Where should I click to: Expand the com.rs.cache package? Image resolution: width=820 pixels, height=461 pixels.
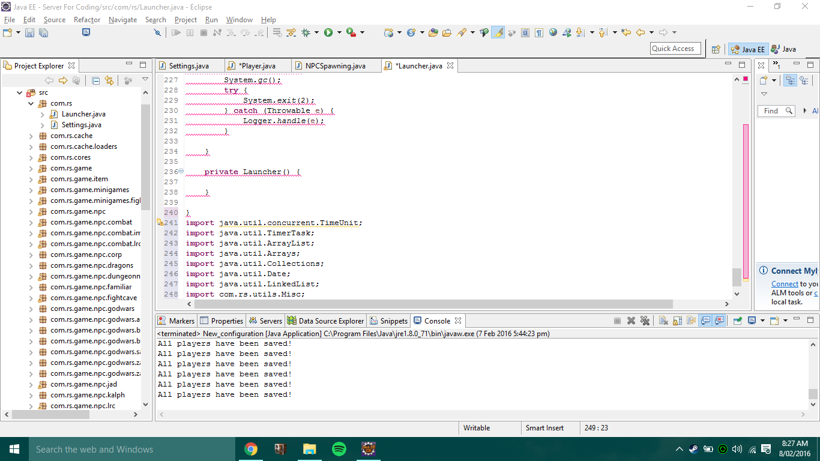(31, 136)
